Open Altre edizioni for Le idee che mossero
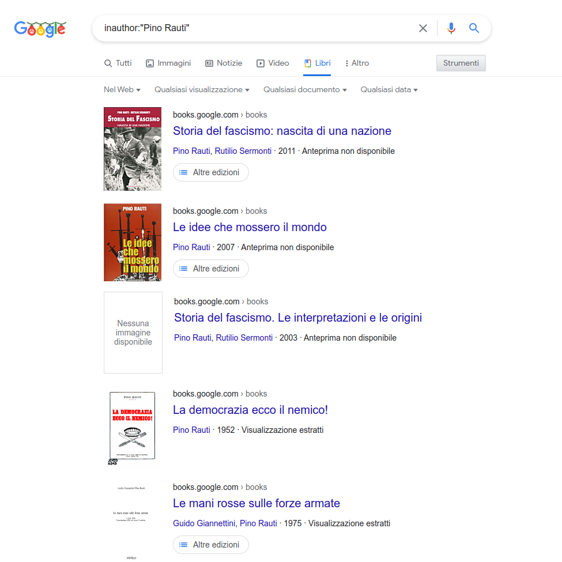 (x=211, y=269)
